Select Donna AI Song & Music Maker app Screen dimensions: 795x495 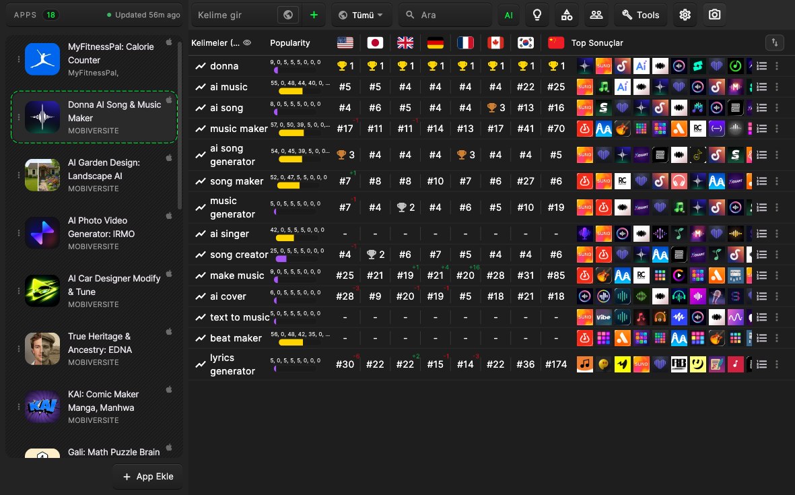(x=94, y=117)
